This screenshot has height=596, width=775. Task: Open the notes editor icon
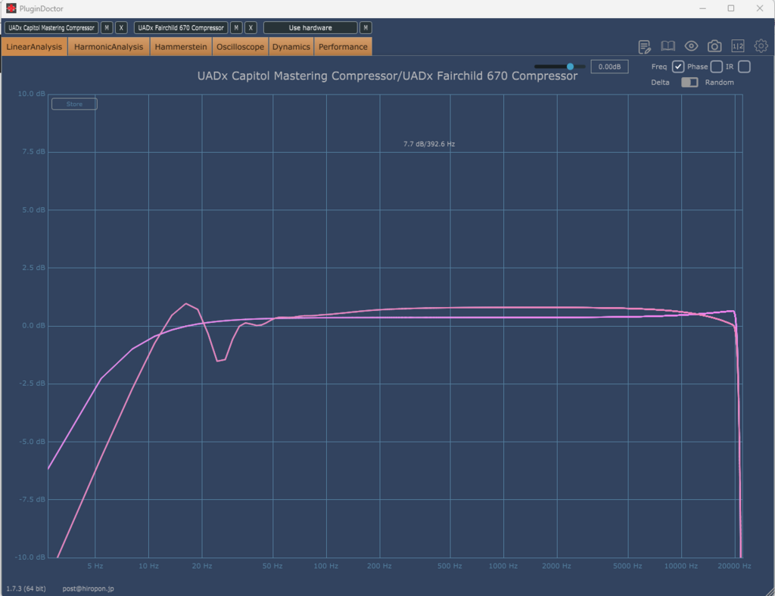[x=645, y=46]
